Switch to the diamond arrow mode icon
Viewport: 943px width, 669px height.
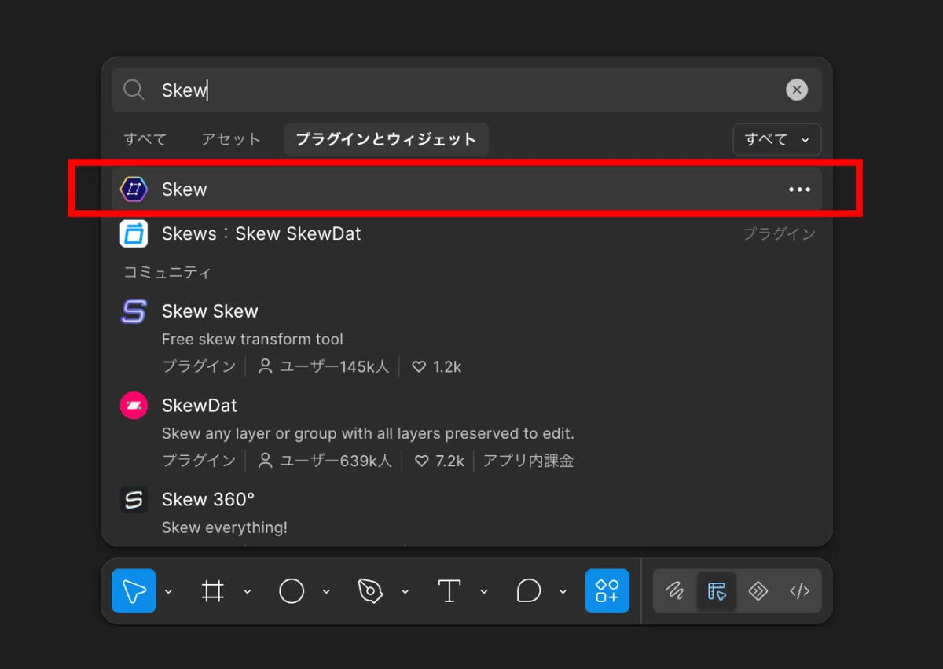758,591
